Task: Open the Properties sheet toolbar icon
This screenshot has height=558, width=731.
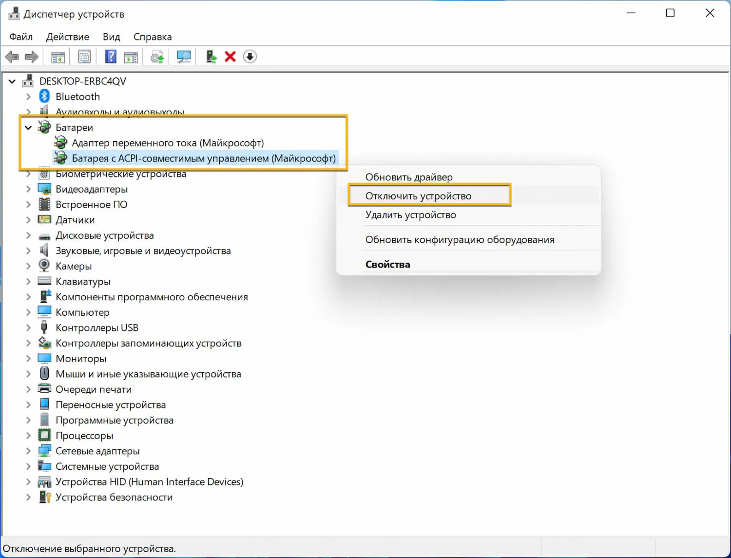Action: tap(84, 57)
